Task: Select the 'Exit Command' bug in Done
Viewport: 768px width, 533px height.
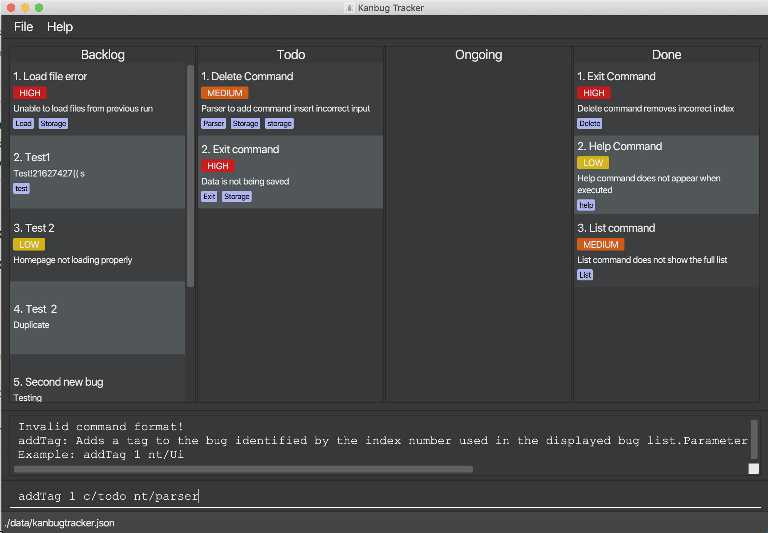Action: click(667, 99)
